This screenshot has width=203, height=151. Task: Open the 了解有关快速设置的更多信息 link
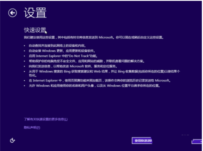[x=46, y=119]
